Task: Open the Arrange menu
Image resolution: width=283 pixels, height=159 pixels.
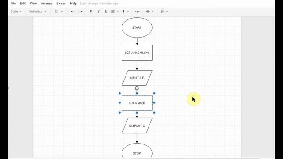Action: pyautogui.click(x=46, y=4)
